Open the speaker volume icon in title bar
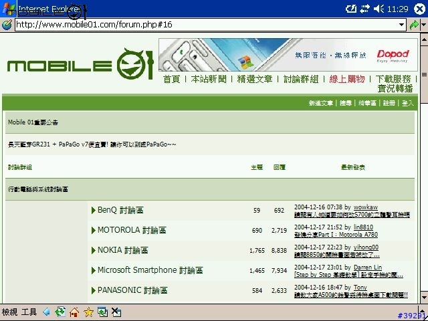 379,9
